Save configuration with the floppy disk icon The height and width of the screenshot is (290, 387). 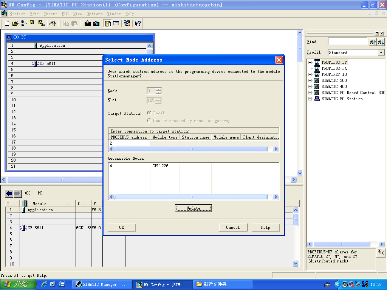[32, 23]
